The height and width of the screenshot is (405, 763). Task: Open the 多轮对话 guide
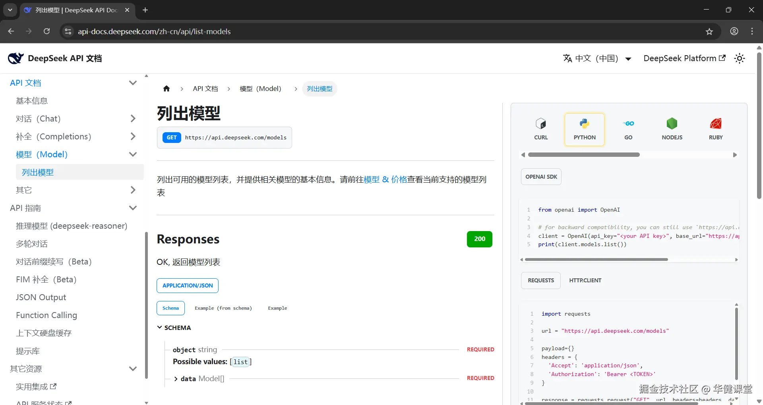pyautogui.click(x=32, y=244)
